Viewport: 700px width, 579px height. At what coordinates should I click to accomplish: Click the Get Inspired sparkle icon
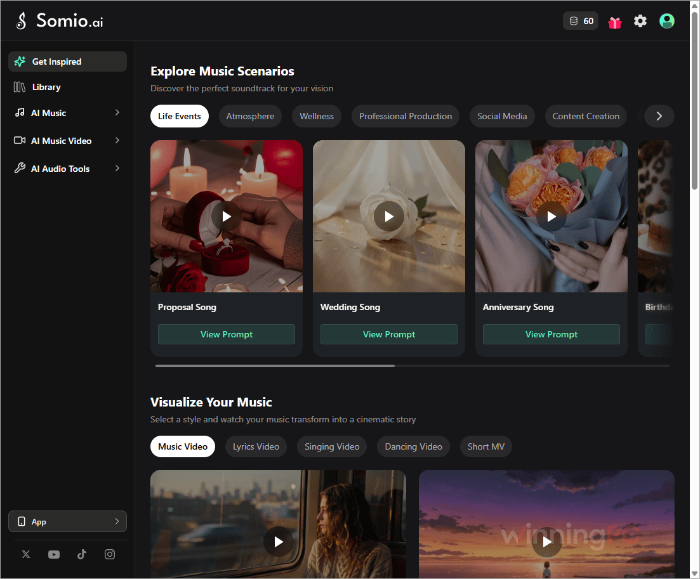(20, 62)
